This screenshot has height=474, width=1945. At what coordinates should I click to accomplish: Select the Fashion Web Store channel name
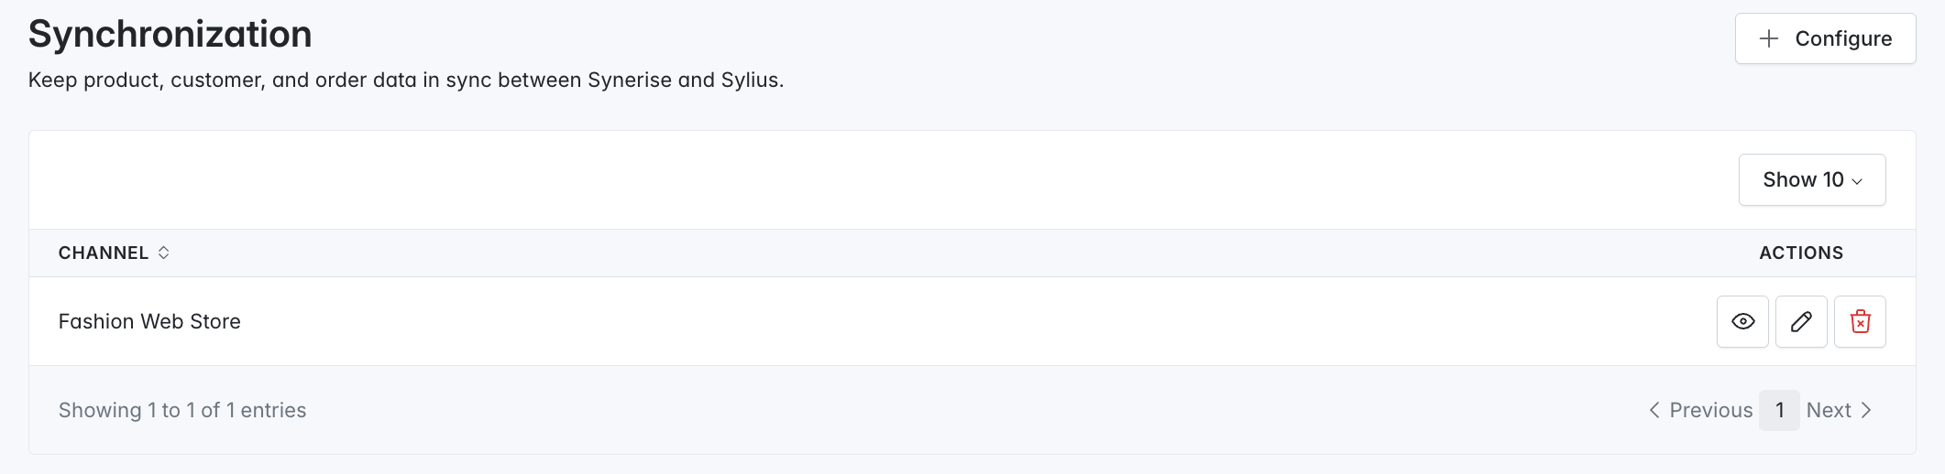point(149,321)
